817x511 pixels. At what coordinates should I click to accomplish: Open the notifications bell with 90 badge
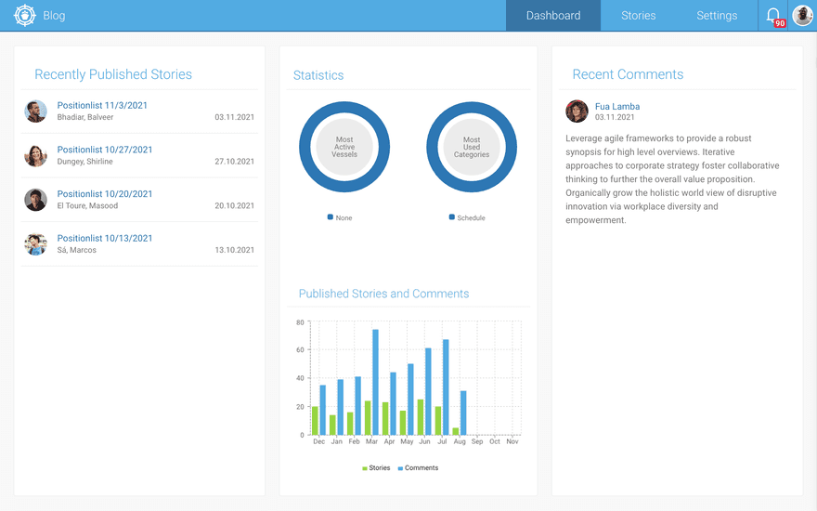pyautogui.click(x=773, y=16)
